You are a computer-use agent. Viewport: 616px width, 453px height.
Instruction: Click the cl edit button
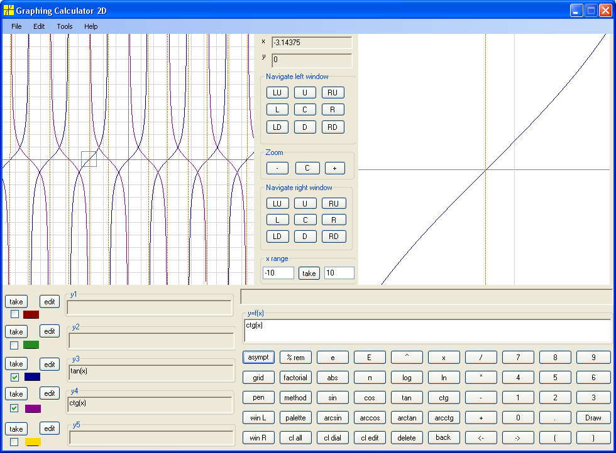pos(370,438)
